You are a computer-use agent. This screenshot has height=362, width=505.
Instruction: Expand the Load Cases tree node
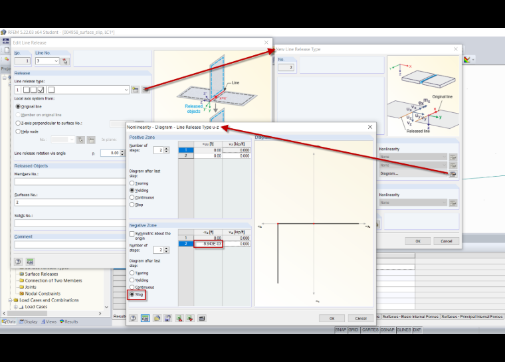pyautogui.click(x=16, y=307)
